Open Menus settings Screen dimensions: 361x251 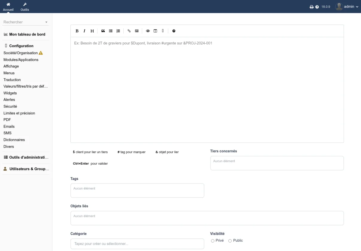click(x=9, y=73)
